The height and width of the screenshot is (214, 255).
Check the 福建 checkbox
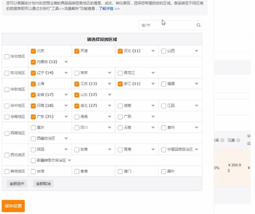[x=164, y=84]
